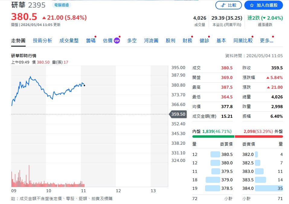Open the 技術分析 tab
289x204 pixels.
point(42,41)
